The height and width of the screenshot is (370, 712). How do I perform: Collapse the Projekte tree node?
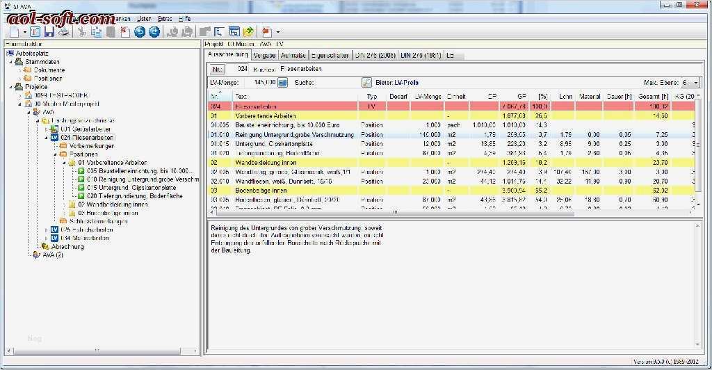coord(11,87)
